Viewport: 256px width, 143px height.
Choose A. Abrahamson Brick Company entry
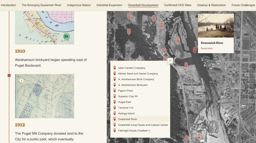136,79
